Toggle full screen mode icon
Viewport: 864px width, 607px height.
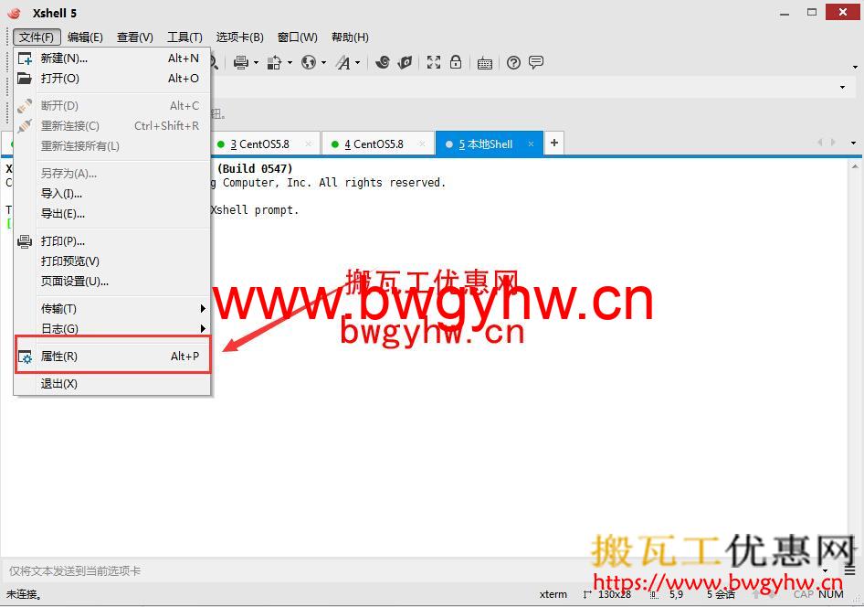pyautogui.click(x=434, y=62)
